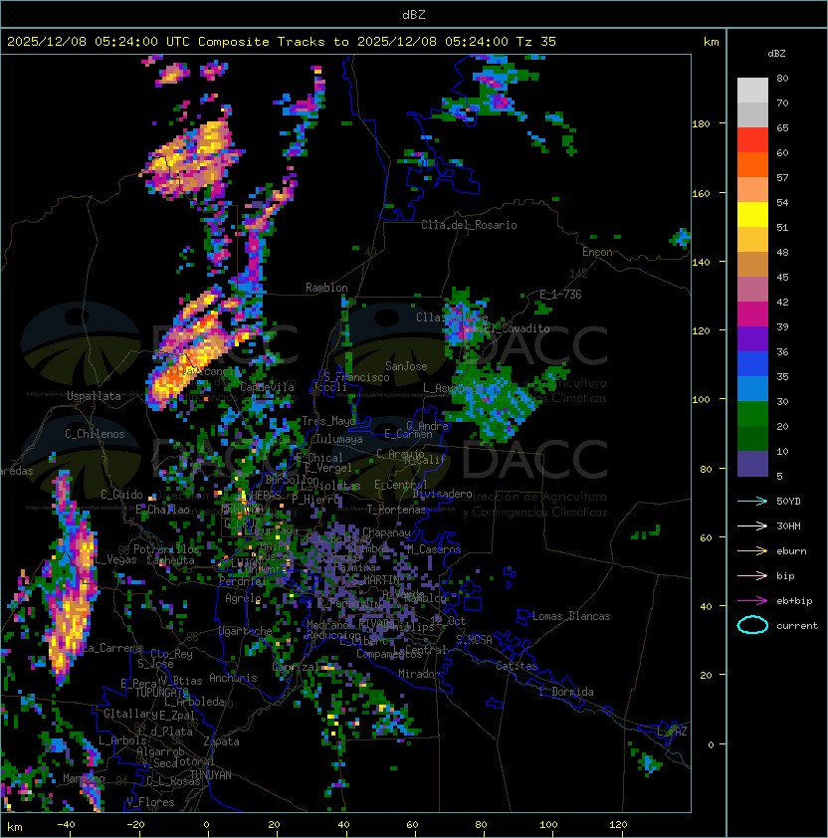The image size is (828, 838).
Task: Click the '50YD' legend label
Action: pyautogui.click(x=788, y=502)
